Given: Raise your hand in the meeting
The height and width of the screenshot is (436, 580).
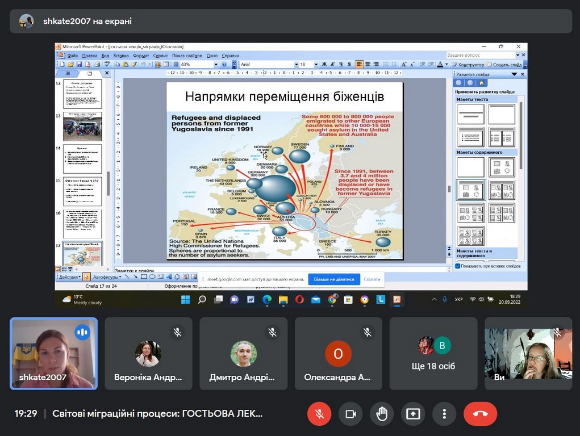Looking at the screenshot, I should [382, 414].
